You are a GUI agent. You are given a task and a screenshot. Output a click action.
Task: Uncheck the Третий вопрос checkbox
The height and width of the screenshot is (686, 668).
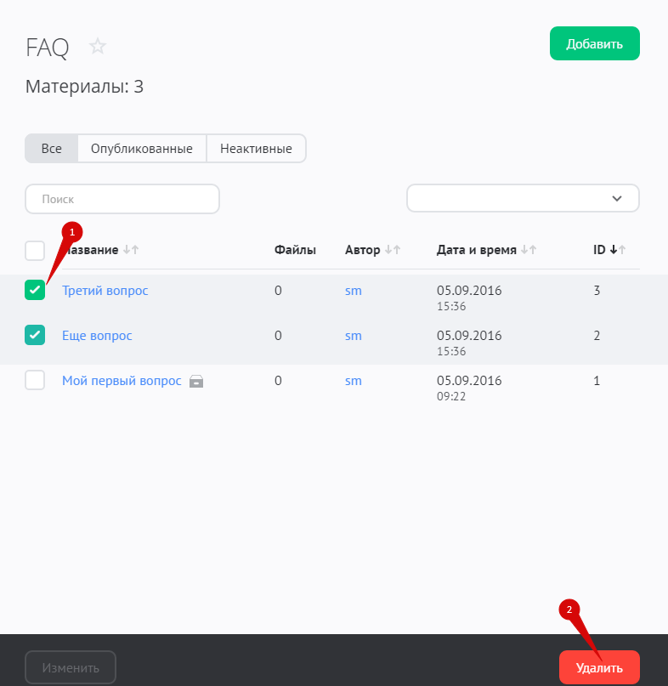(35, 291)
